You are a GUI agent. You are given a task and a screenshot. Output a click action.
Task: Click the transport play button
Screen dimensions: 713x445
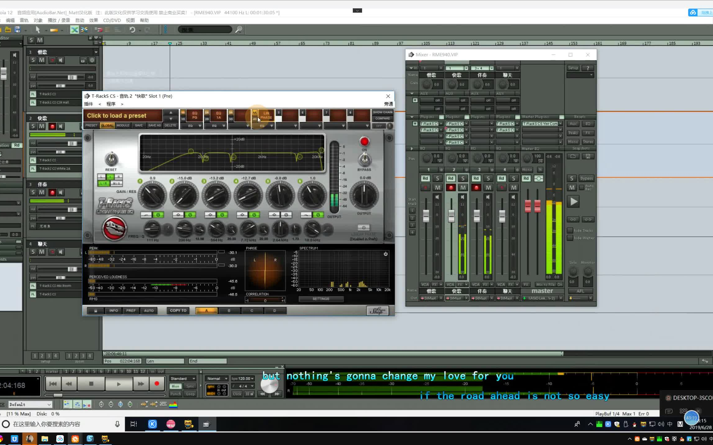coord(119,384)
